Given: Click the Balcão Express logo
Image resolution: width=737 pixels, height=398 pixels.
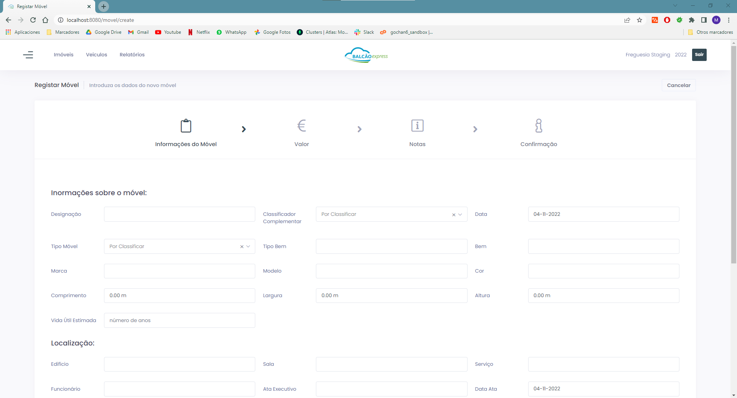Looking at the screenshot, I should (x=366, y=55).
